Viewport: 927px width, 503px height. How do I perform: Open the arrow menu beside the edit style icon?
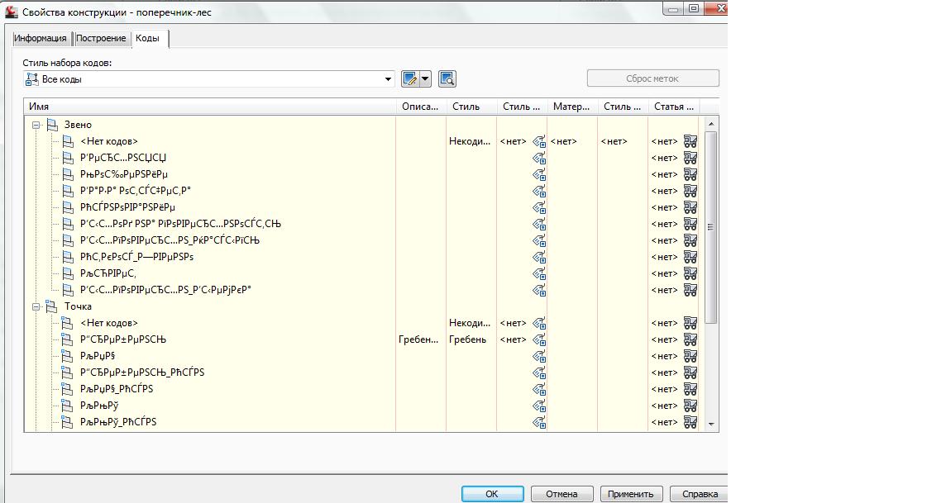click(425, 78)
